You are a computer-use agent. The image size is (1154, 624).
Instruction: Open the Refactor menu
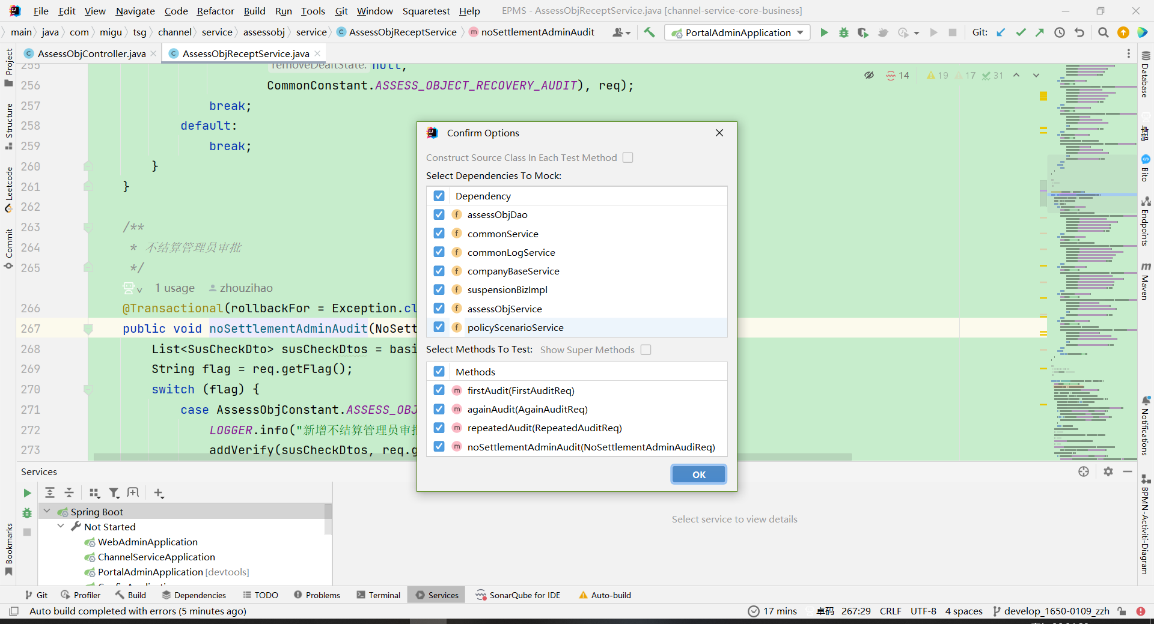click(x=215, y=11)
